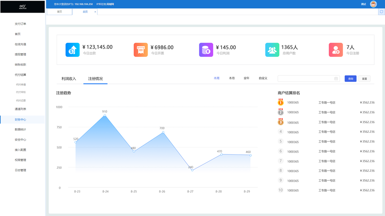Click the 重置 reset button
Image resolution: width=385 pixels, height=216 pixels.
point(364,78)
